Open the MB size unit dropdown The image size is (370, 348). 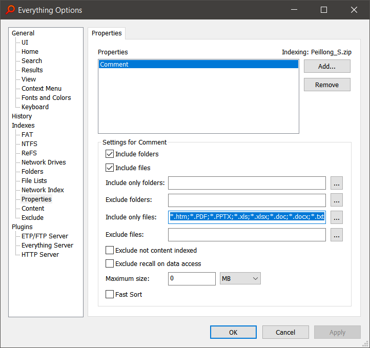pos(240,279)
